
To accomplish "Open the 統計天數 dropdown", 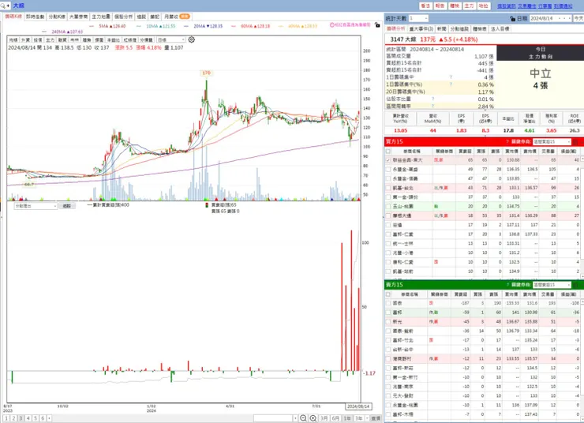I will tap(418, 18).
